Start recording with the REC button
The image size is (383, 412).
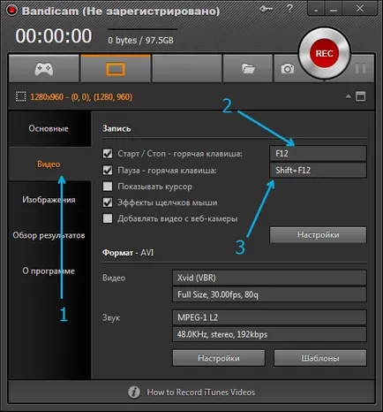324,53
